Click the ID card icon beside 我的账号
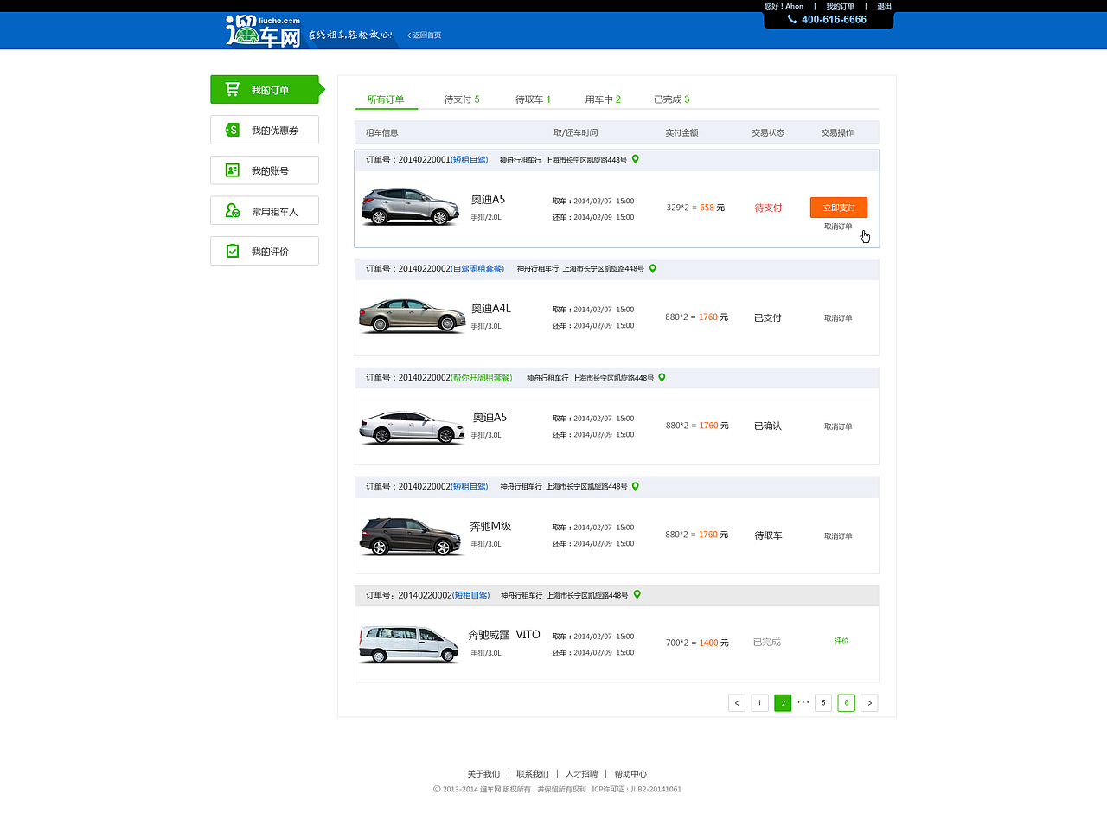 tap(232, 170)
